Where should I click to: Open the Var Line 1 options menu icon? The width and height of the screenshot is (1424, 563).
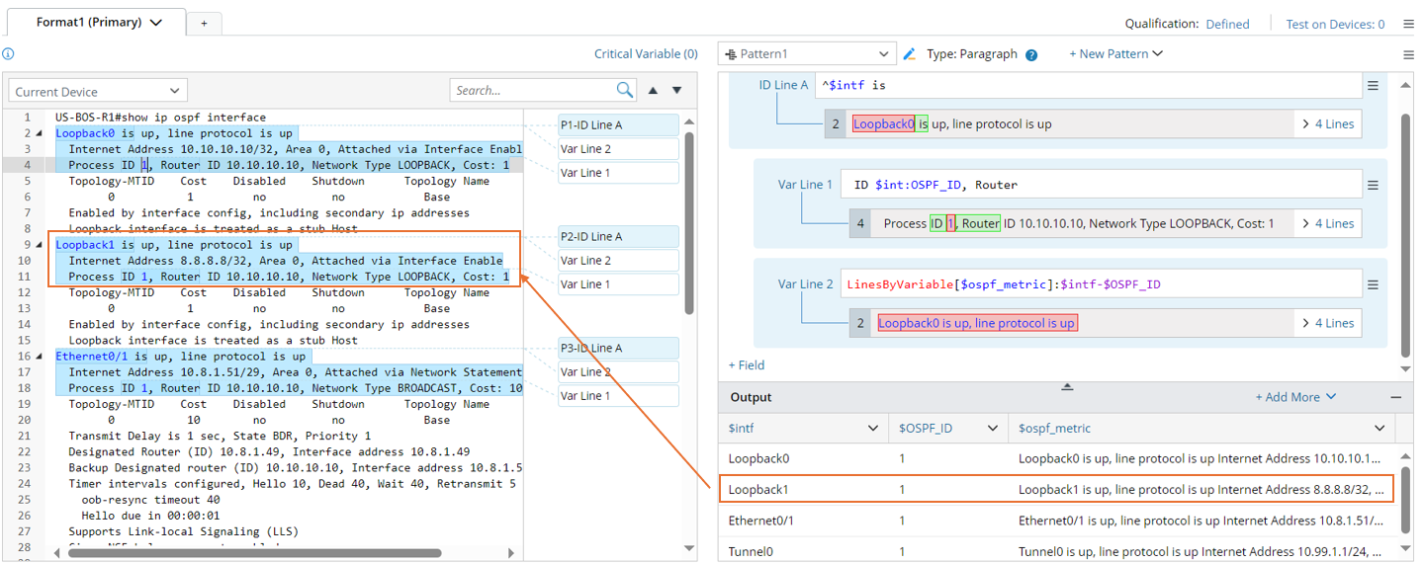1373,185
